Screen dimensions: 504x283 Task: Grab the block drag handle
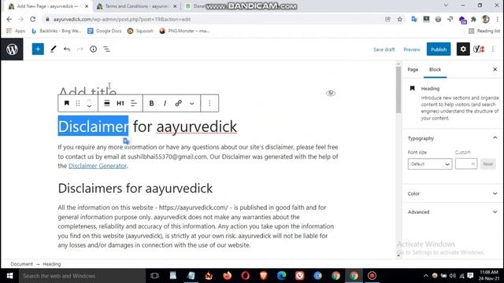[x=78, y=103]
